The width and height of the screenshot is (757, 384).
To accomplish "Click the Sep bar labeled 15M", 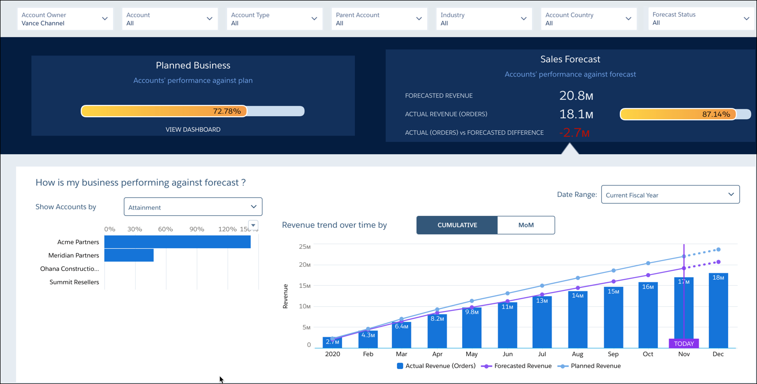I will click(613, 318).
